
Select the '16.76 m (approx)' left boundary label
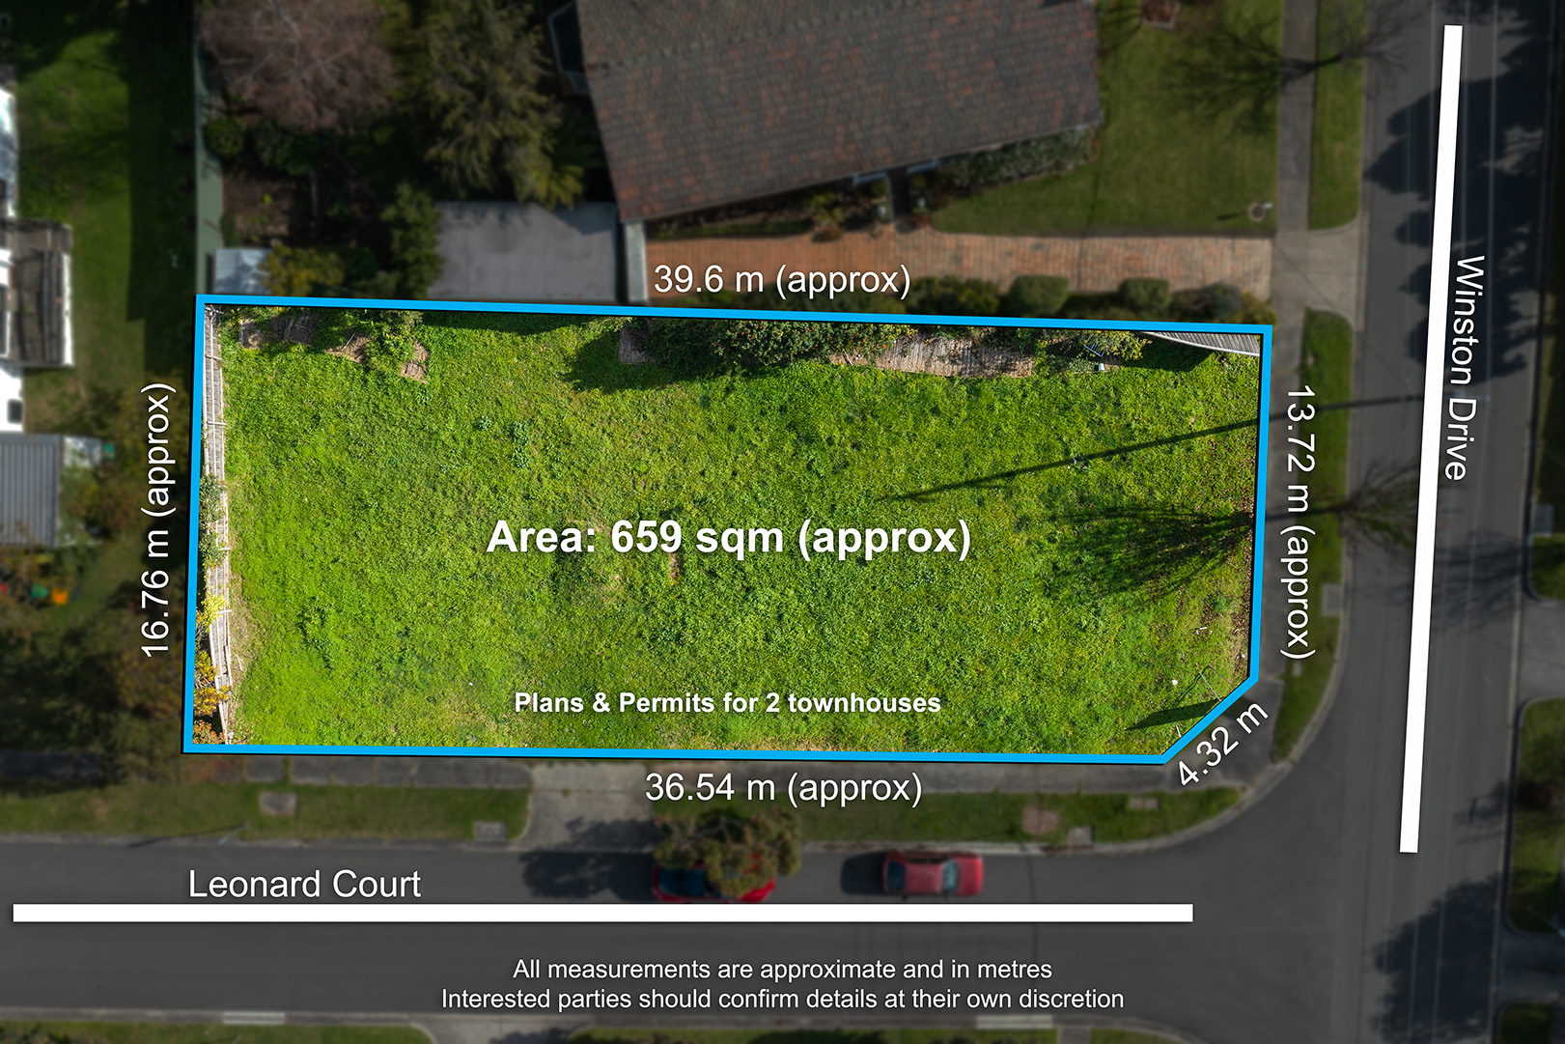pos(156,521)
